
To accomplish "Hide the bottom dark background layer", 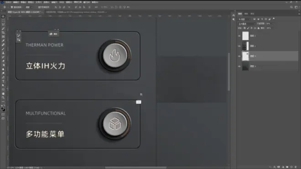I will pyautogui.click(x=239, y=66).
